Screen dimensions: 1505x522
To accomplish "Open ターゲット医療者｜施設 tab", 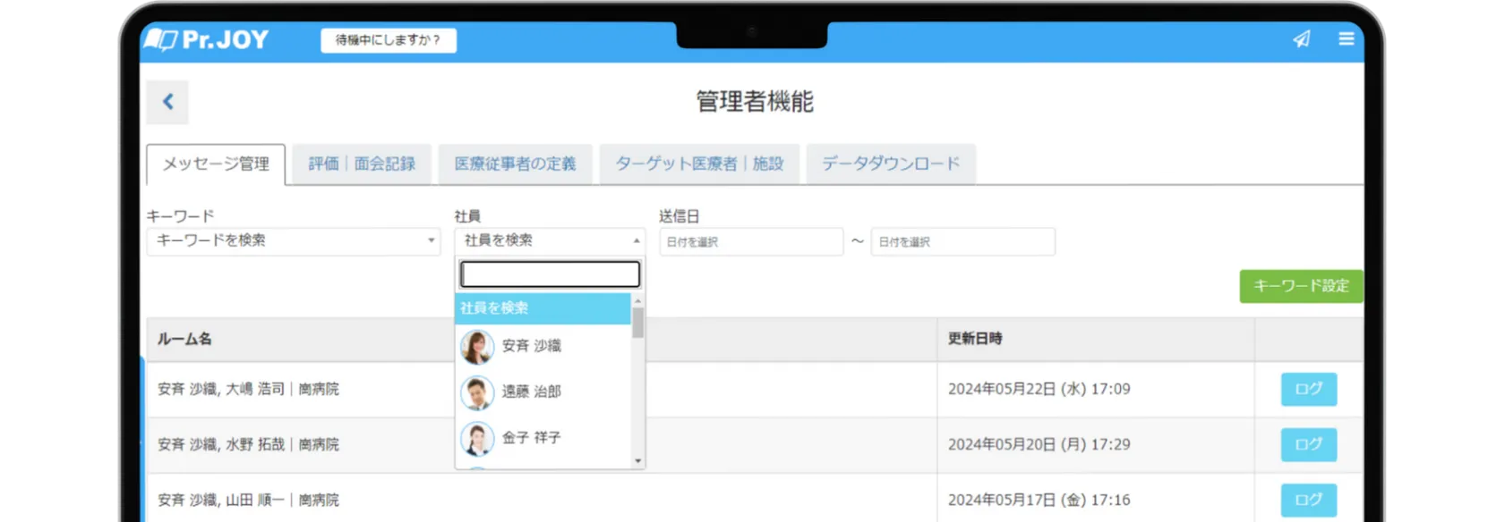I will [699, 164].
